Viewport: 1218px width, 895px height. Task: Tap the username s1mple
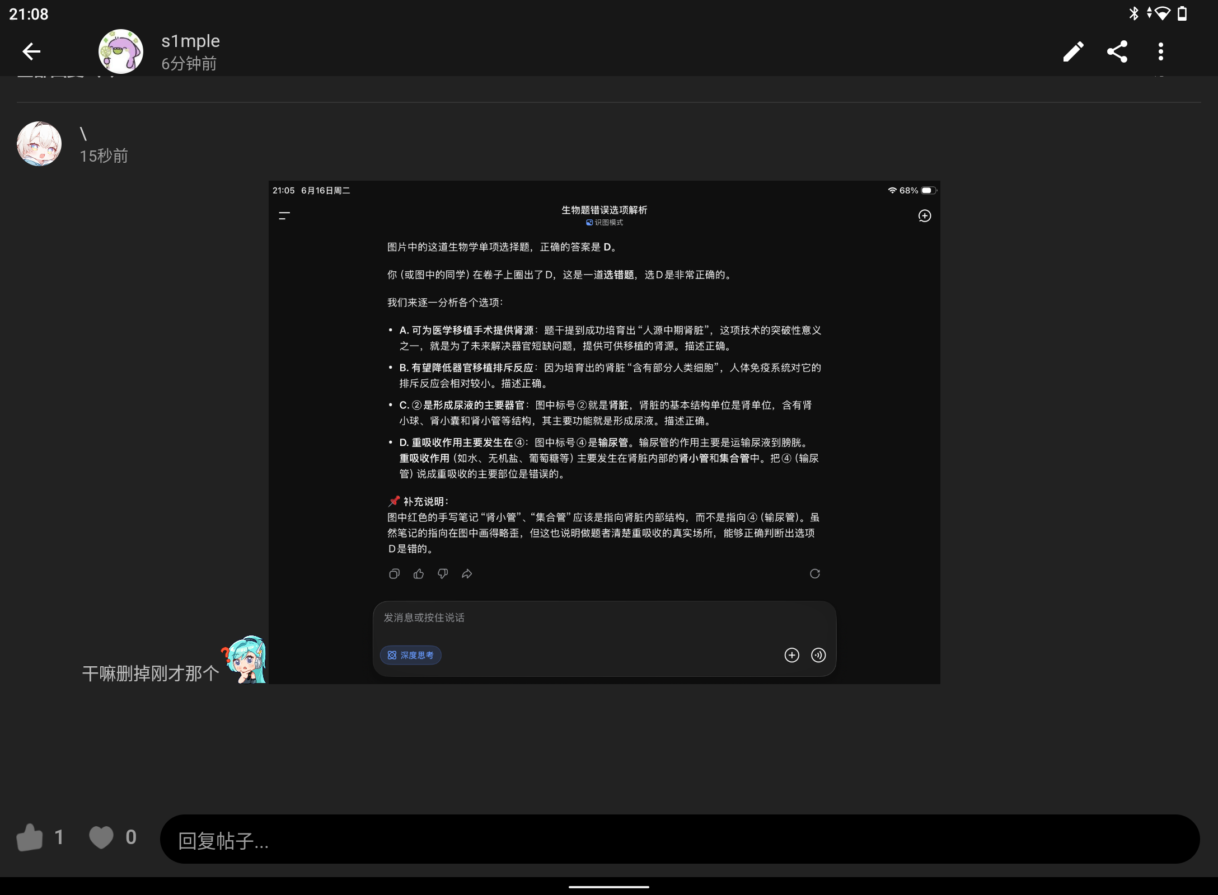(190, 41)
